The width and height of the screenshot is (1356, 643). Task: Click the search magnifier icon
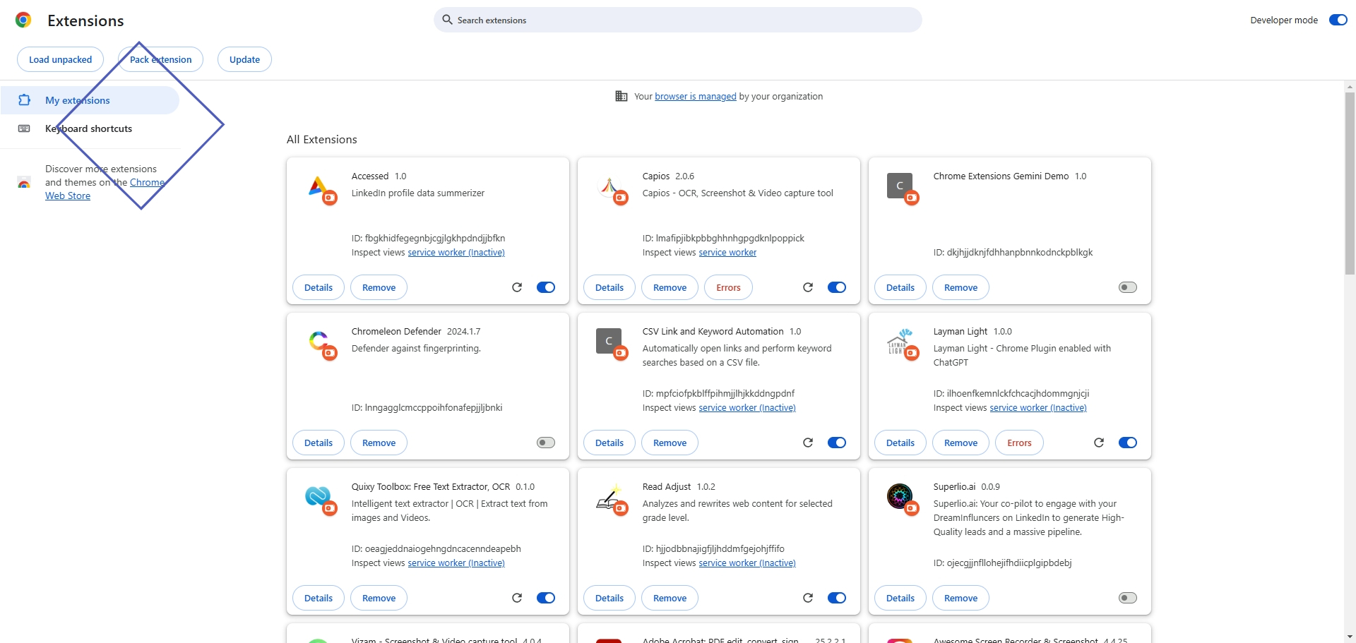click(x=447, y=20)
